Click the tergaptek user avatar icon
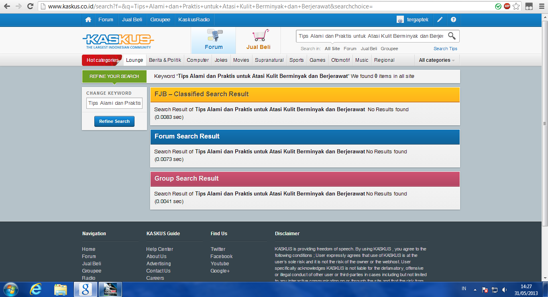 coord(400,20)
